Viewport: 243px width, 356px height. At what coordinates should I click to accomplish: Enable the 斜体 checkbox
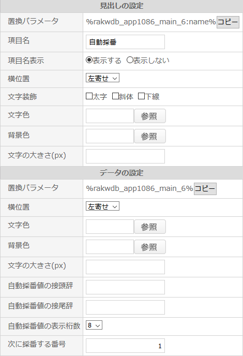[x=115, y=96]
